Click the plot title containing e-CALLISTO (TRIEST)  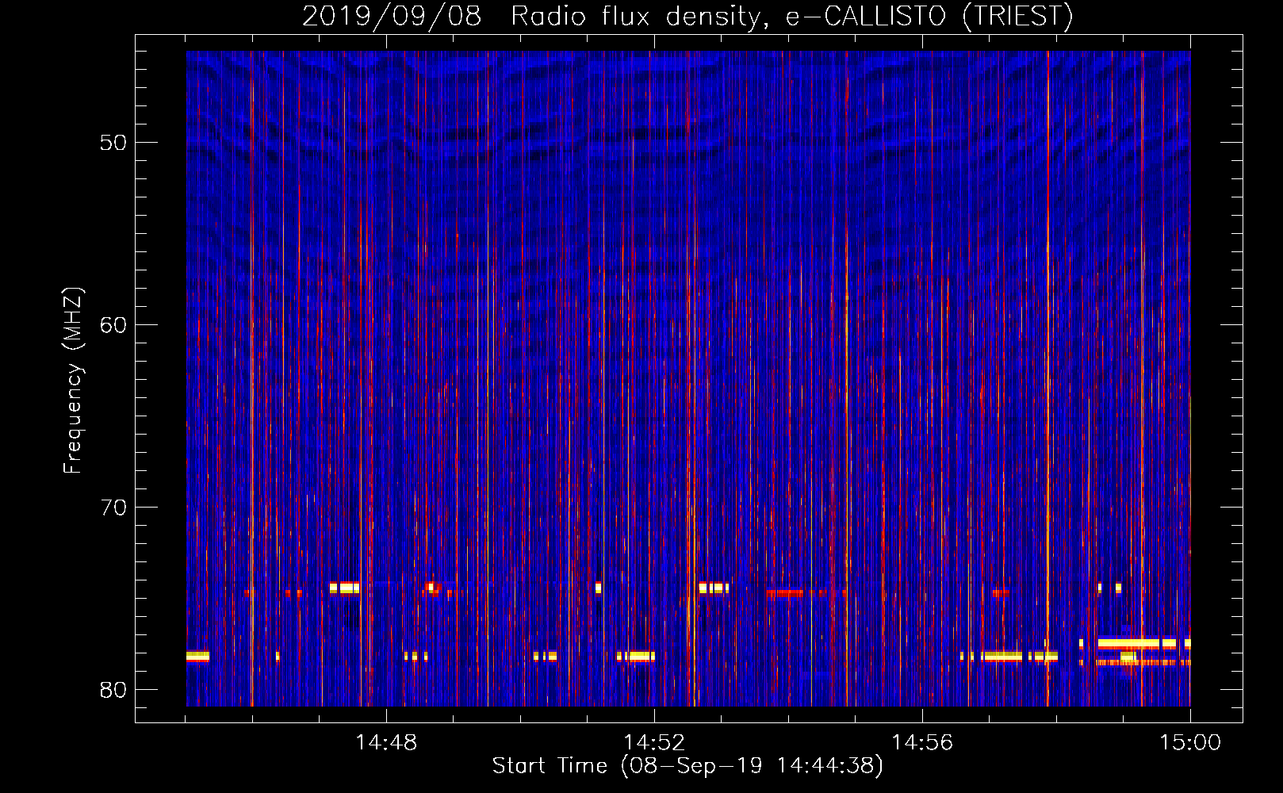[x=687, y=16]
